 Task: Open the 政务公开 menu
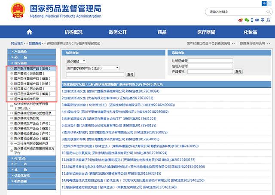tap(118, 32)
